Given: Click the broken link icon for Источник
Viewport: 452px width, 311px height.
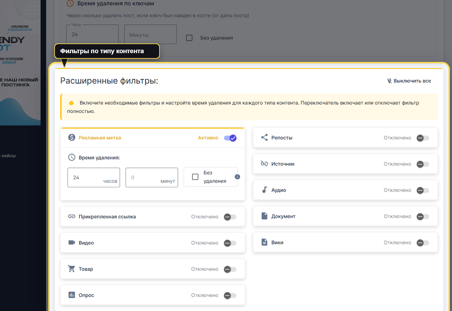Looking at the screenshot, I should click(x=264, y=164).
